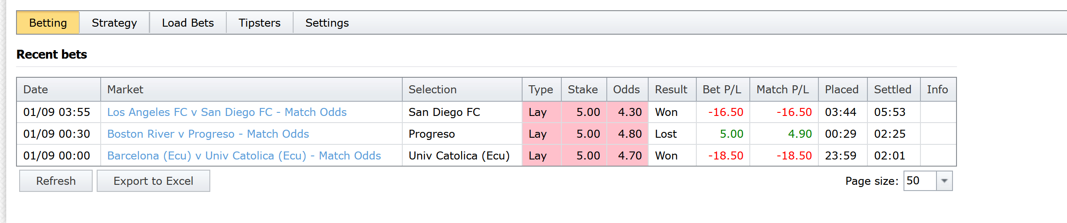Open Boston River v Progreso market link

pos(208,134)
